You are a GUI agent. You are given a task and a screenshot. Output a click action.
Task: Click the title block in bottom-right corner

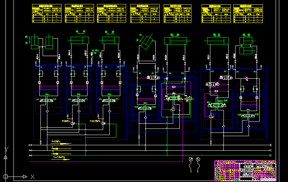[245, 170]
